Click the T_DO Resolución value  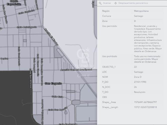tap(140, 92)
